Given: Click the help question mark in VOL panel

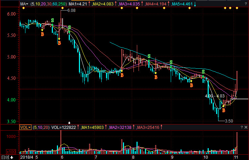Looking at the screenshot, I should pyautogui.click(x=241, y=128).
